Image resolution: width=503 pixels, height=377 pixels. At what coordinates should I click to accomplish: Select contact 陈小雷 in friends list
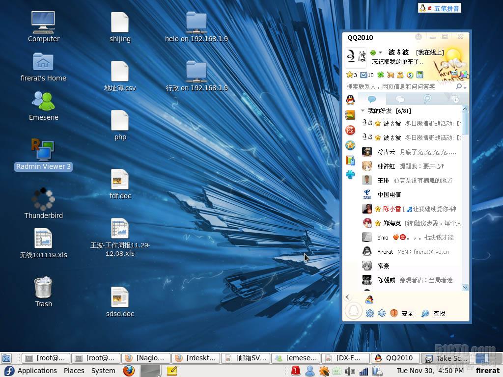[411, 209]
